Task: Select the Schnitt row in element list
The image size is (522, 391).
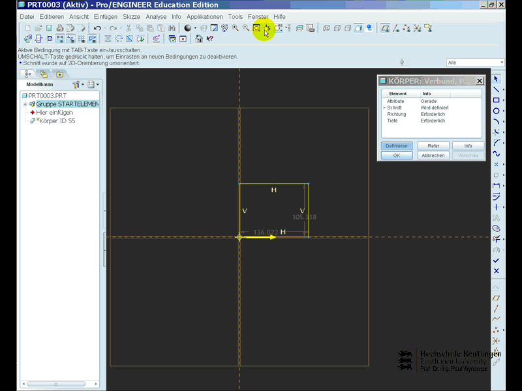Action: pos(432,108)
